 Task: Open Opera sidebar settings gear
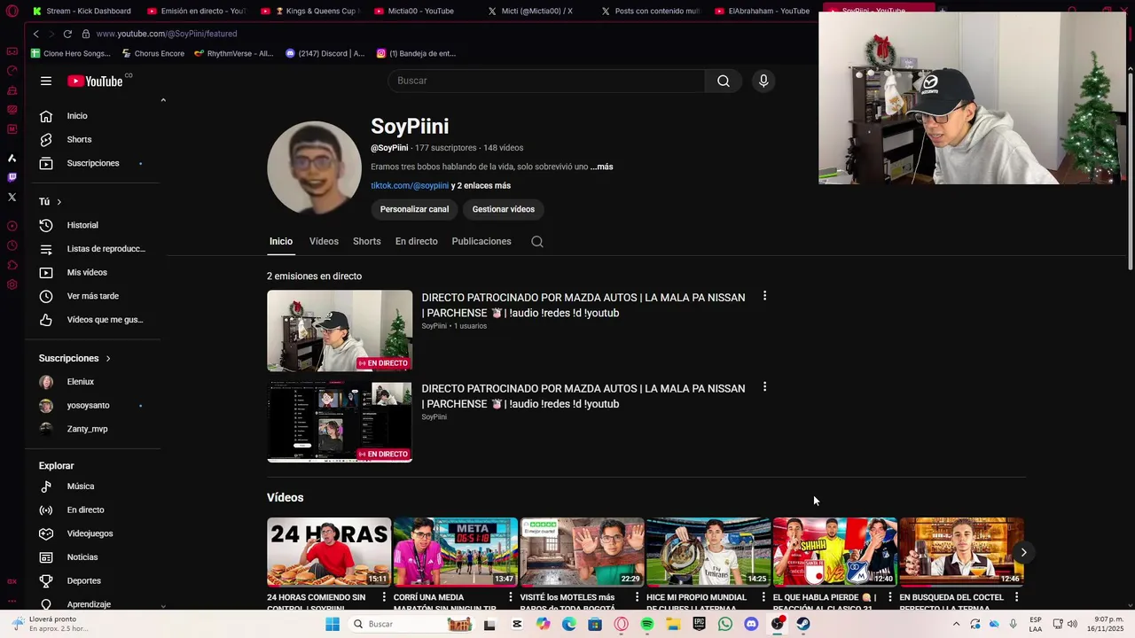(x=12, y=284)
